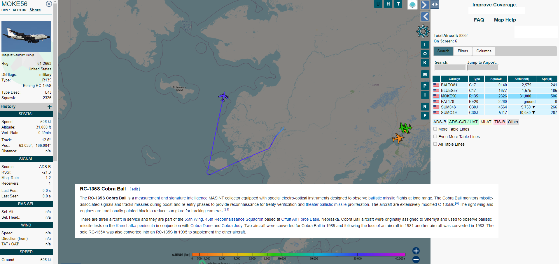Focus the Jump to Airport field
The height and width of the screenshot is (264, 560).
tap(483, 67)
